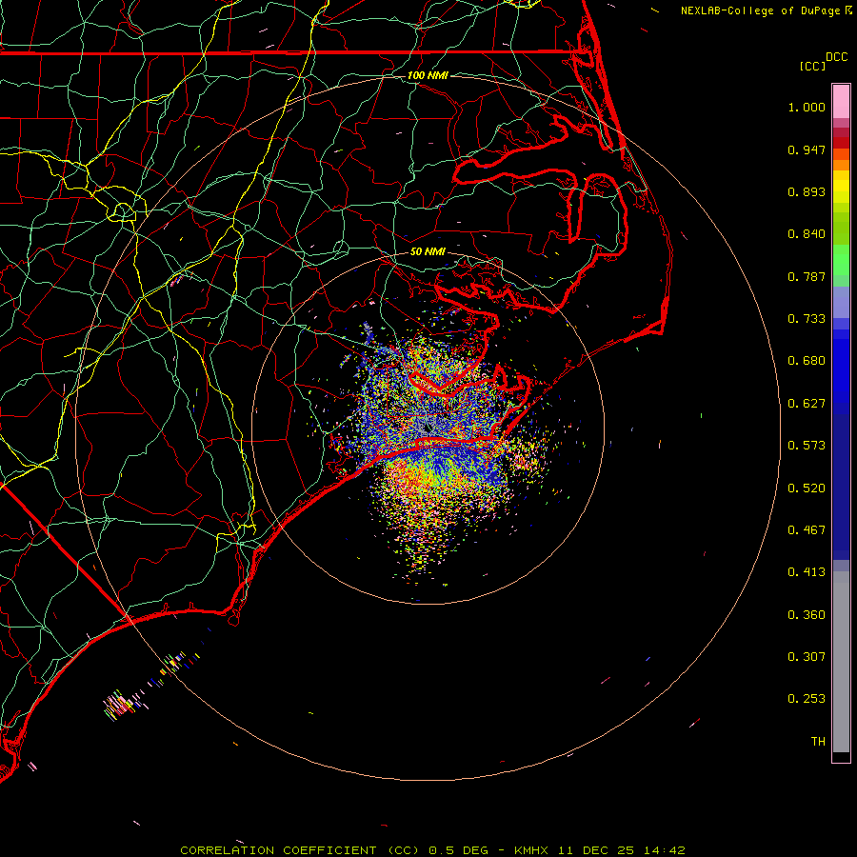This screenshot has width=857, height=857.
Task: Select the 0.733 scale value
Action: click(x=807, y=319)
